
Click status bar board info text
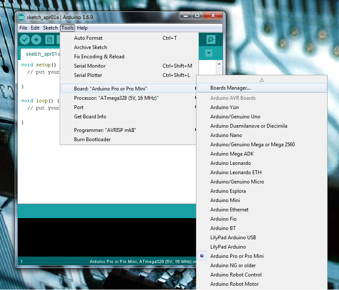pos(143,262)
